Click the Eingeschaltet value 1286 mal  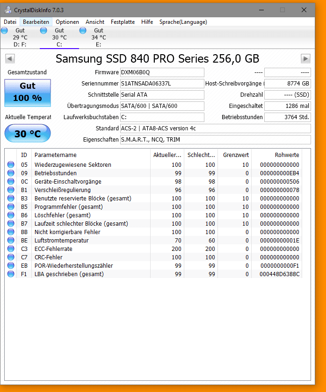coord(288,106)
